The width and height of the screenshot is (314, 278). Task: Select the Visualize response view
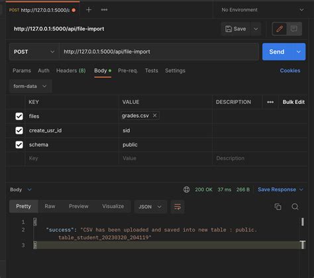point(113,207)
